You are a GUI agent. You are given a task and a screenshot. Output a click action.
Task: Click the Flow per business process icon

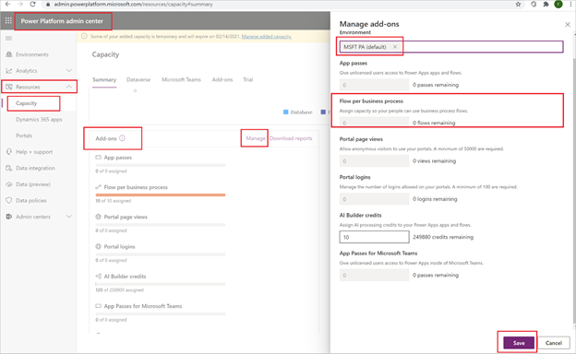tap(98, 187)
